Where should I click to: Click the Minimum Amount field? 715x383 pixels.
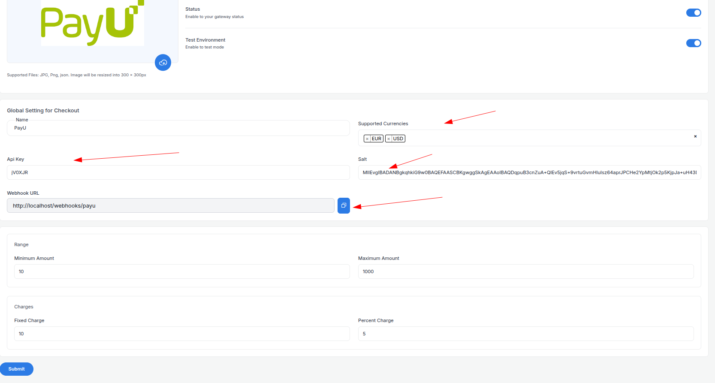tap(182, 271)
